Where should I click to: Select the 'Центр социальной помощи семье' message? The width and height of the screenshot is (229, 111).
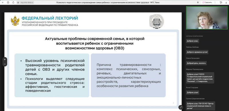[x=201, y=106]
